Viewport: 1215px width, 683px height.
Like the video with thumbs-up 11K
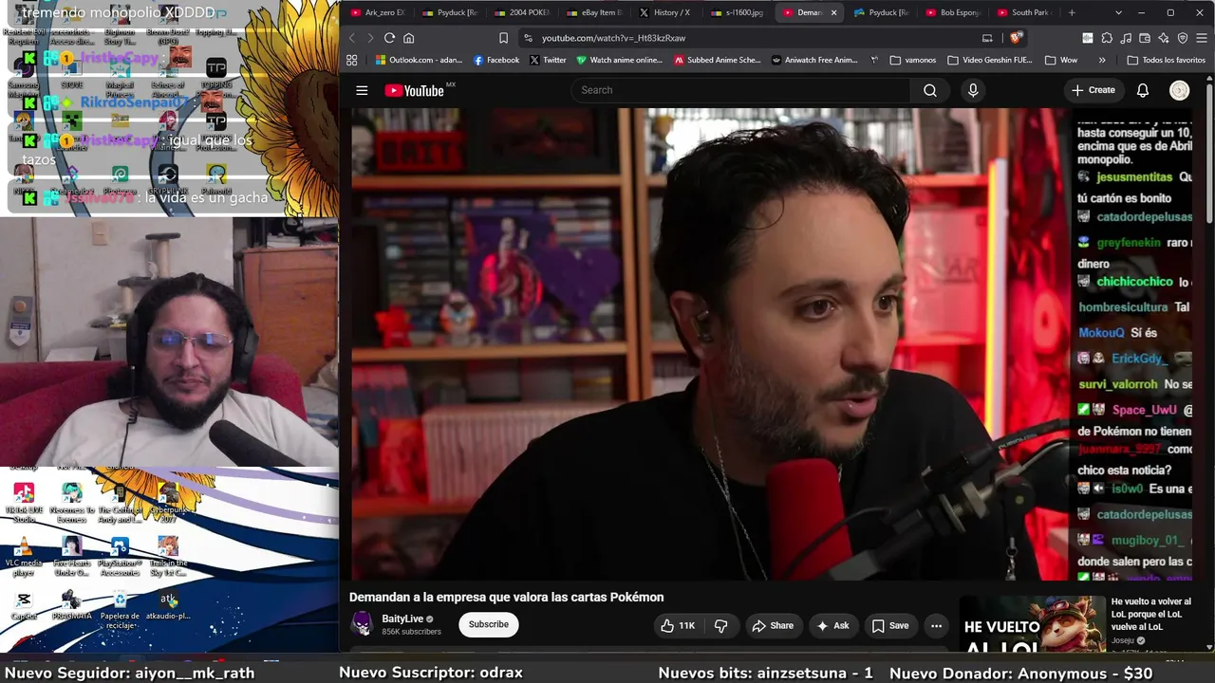coord(678,625)
